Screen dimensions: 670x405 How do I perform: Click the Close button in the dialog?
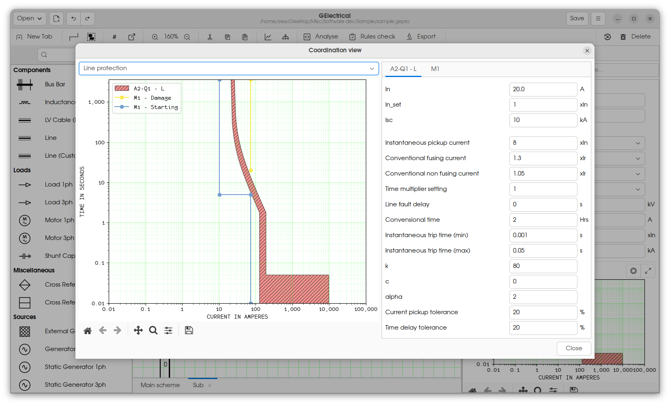point(574,349)
